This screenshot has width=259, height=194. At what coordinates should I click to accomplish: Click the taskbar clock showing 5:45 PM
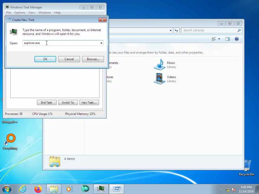pyautogui.click(x=246, y=189)
